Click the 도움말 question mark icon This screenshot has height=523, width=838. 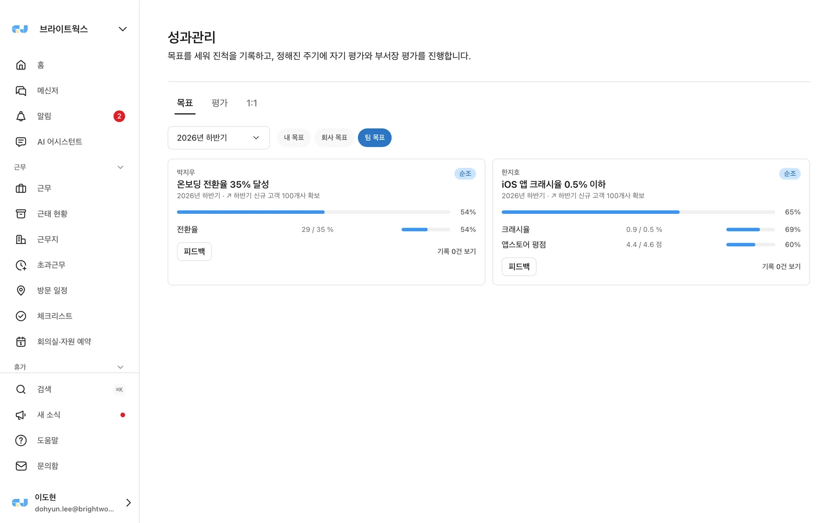click(21, 441)
